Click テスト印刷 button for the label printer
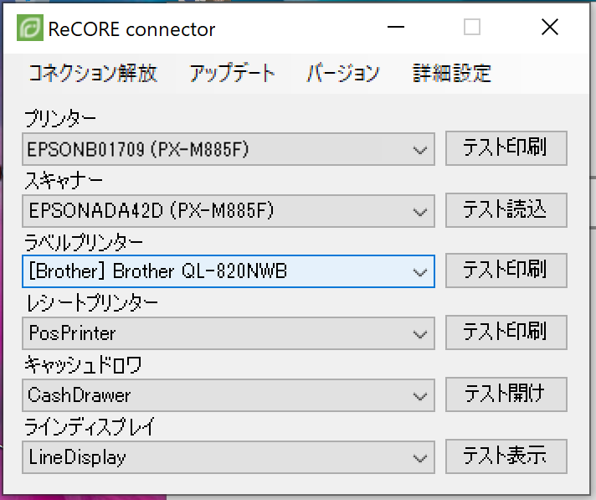This screenshot has width=596, height=500. tap(506, 271)
